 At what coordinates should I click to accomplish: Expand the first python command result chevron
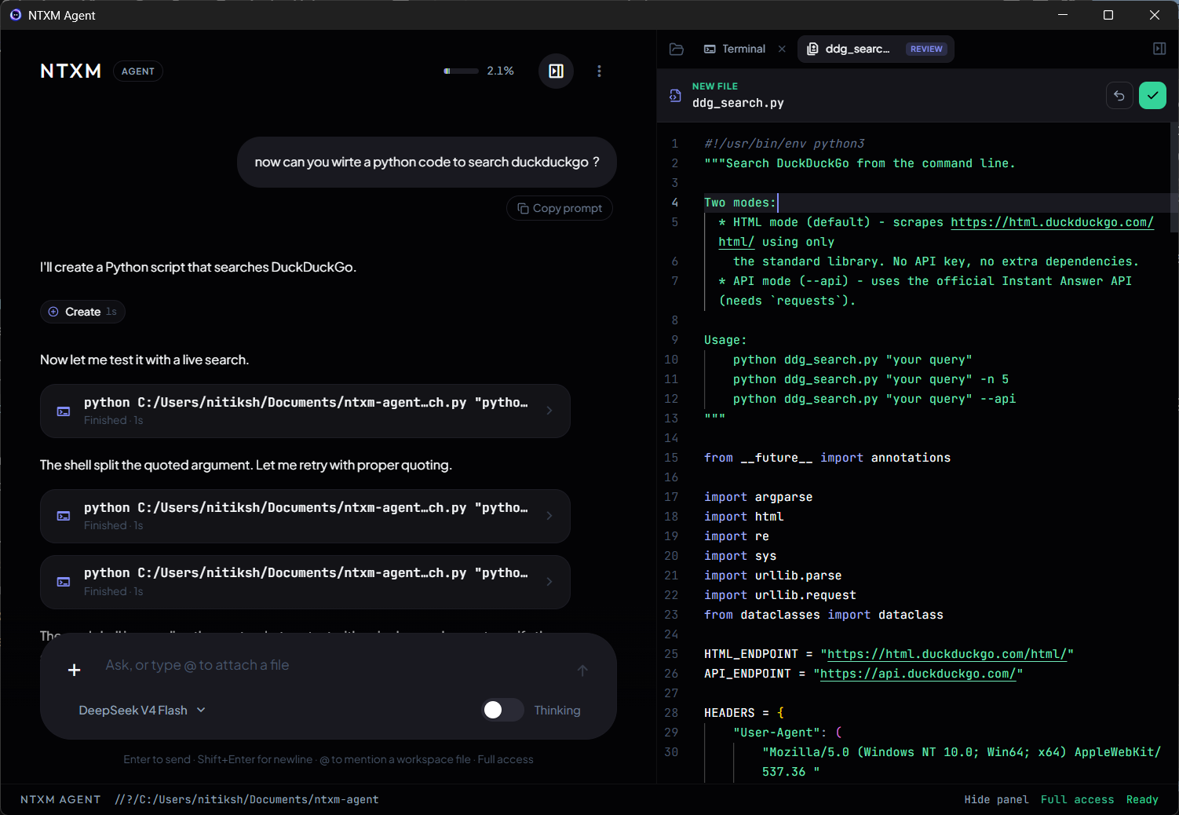click(x=549, y=411)
